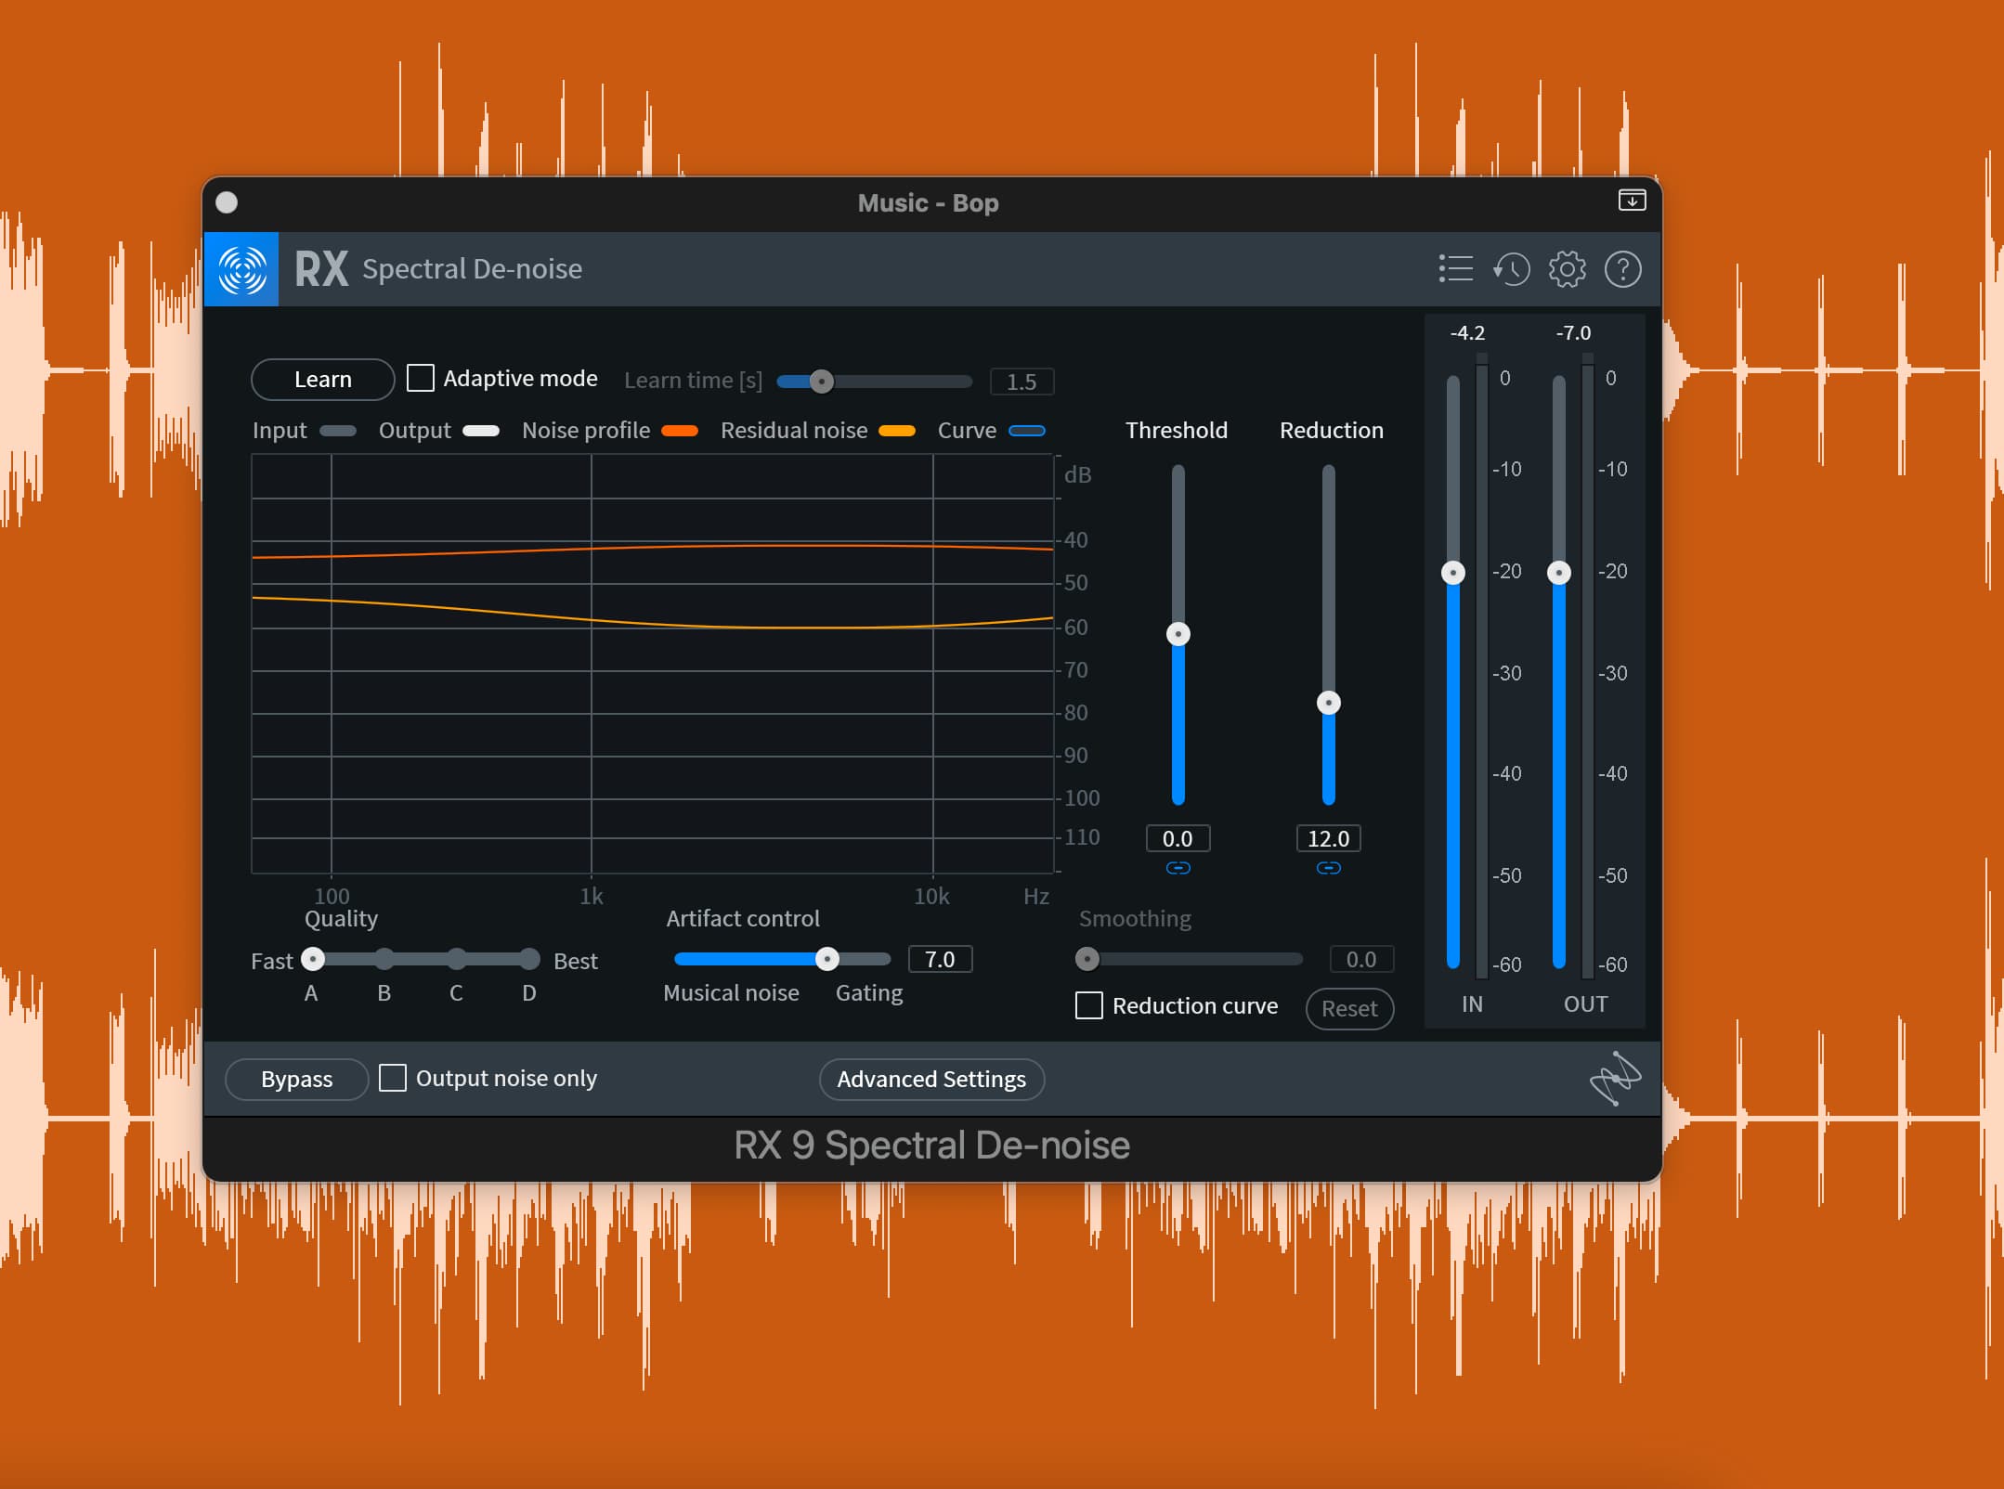Viewport: 2004px width, 1489px height.
Task: Click the Musical noise label
Action: (731, 992)
